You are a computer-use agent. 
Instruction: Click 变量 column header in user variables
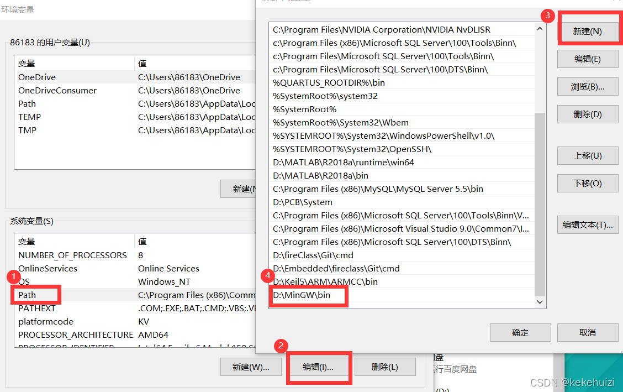[x=75, y=63]
